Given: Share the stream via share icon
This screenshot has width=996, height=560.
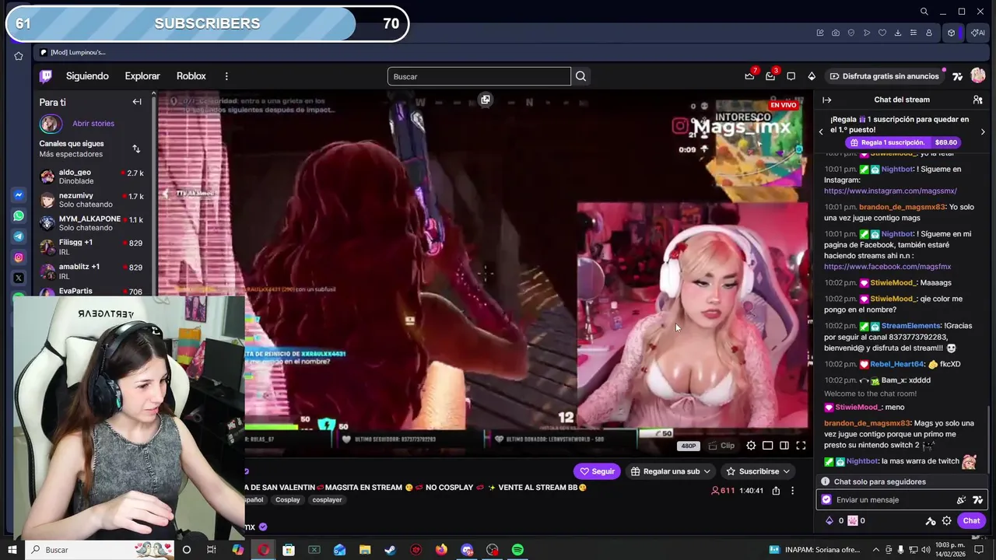Looking at the screenshot, I should click(x=776, y=491).
